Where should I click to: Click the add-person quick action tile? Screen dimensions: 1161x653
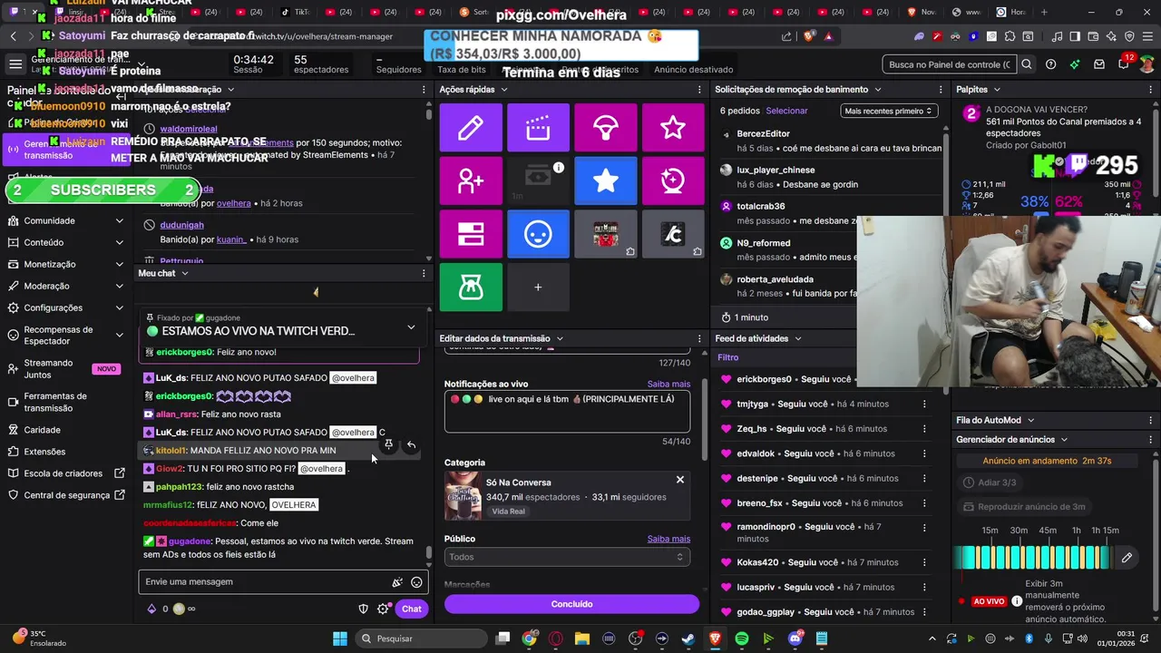pos(470,180)
